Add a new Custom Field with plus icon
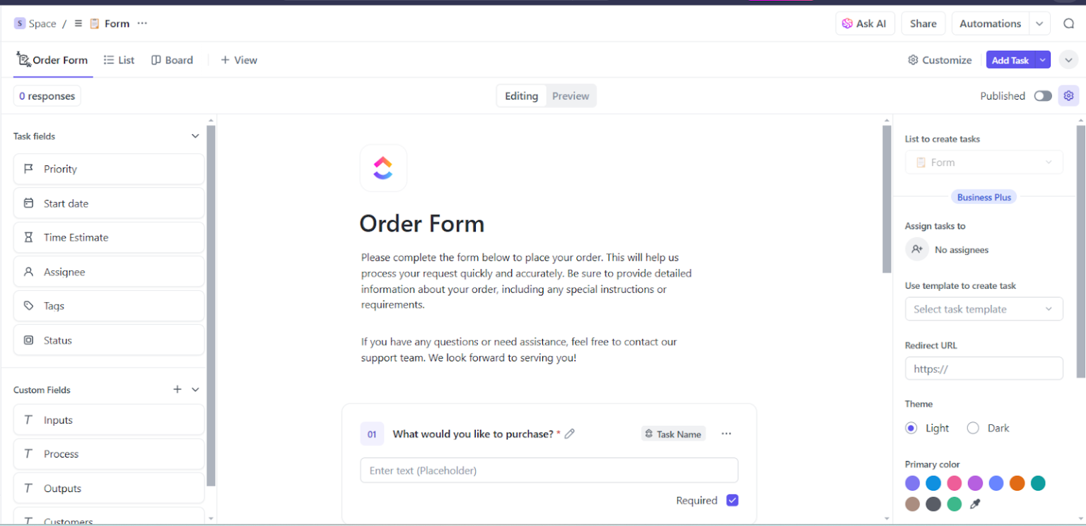 coord(177,389)
